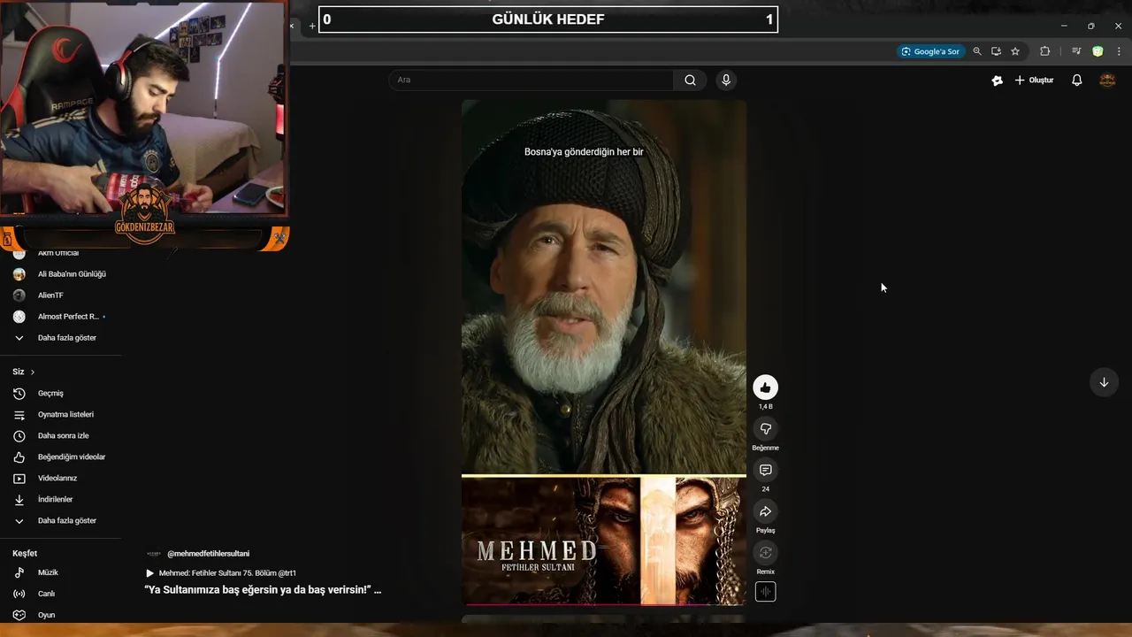Click the red progress bar under the Short
The height and width of the screenshot is (637, 1132).
pyautogui.click(x=604, y=605)
